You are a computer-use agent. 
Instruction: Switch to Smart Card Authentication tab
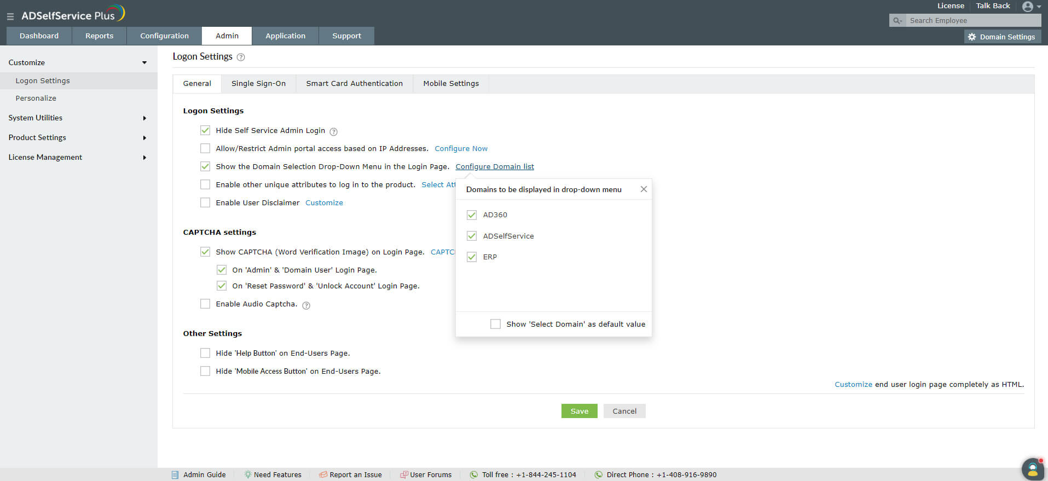355,84
